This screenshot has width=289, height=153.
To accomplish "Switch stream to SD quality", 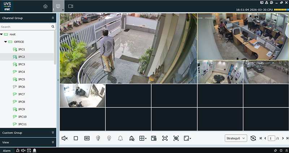I will [87, 138].
